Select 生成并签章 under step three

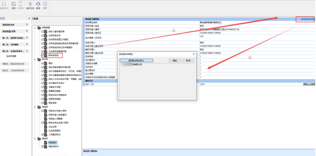point(11,56)
